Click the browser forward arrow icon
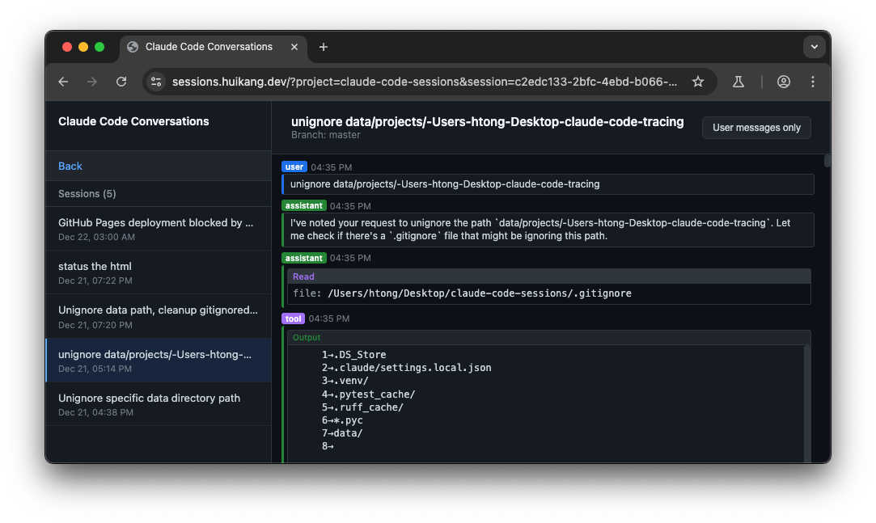 pos(92,82)
